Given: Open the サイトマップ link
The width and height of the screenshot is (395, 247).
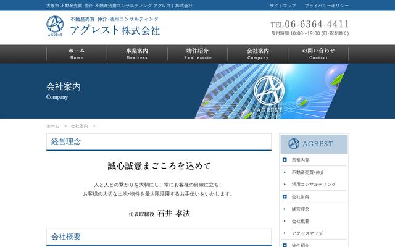Looking at the screenshot, I should 283,6.
